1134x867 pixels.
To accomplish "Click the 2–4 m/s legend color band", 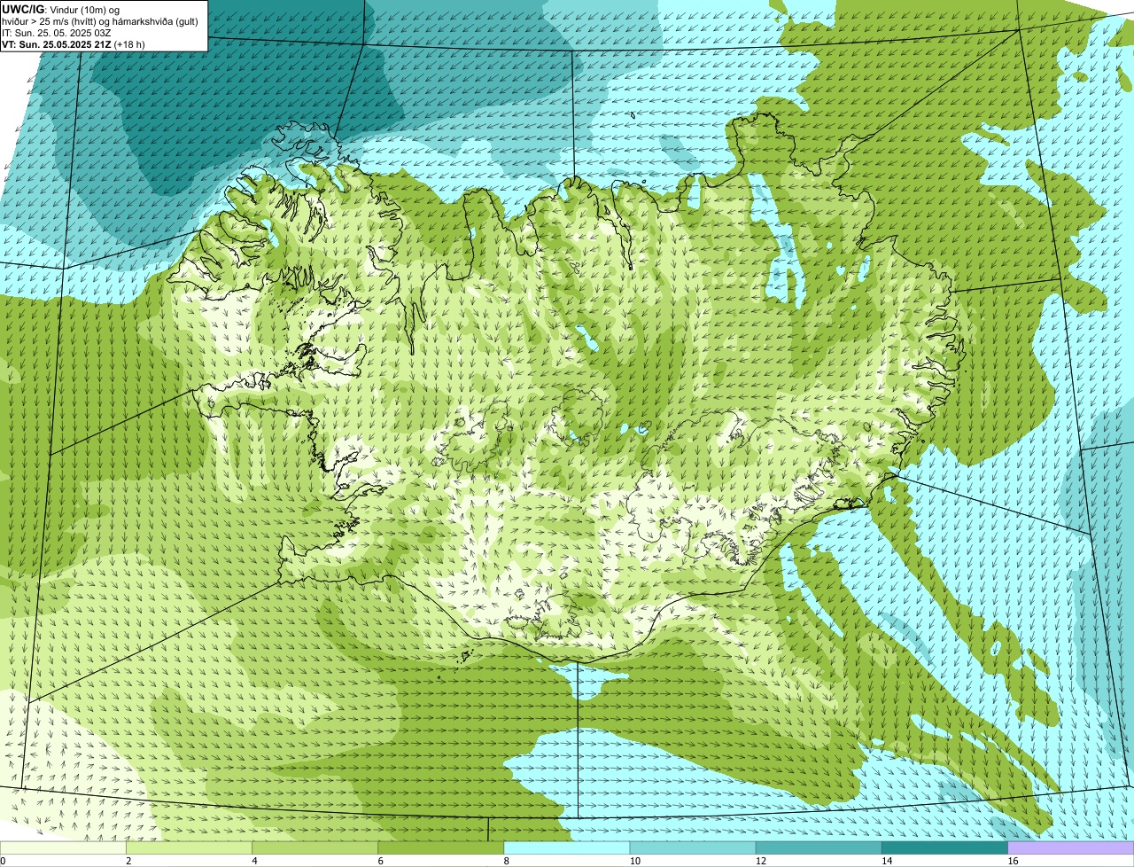I will point(189,847).
